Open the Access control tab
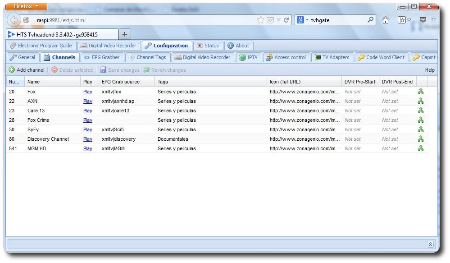 click(286, 57)
